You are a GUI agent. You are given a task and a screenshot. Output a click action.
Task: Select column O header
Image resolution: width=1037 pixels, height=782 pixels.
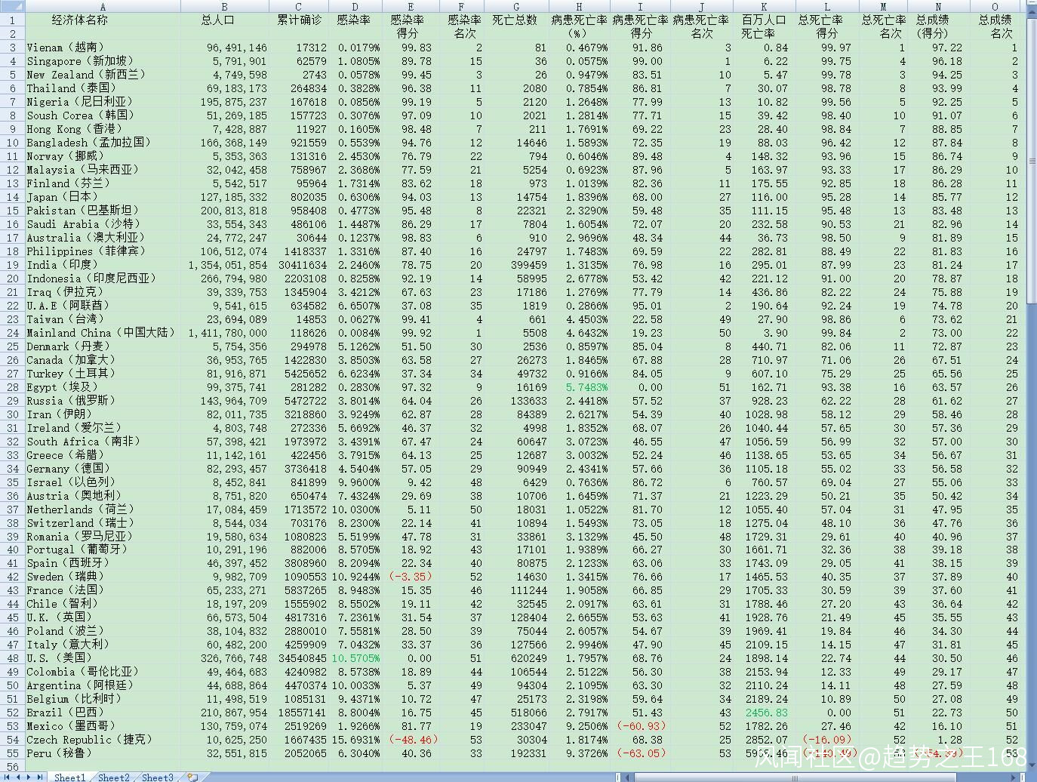point(995,6)
